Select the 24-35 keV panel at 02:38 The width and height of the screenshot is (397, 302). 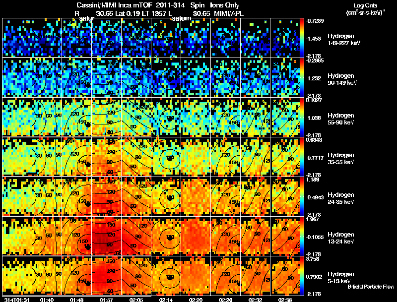285,196
